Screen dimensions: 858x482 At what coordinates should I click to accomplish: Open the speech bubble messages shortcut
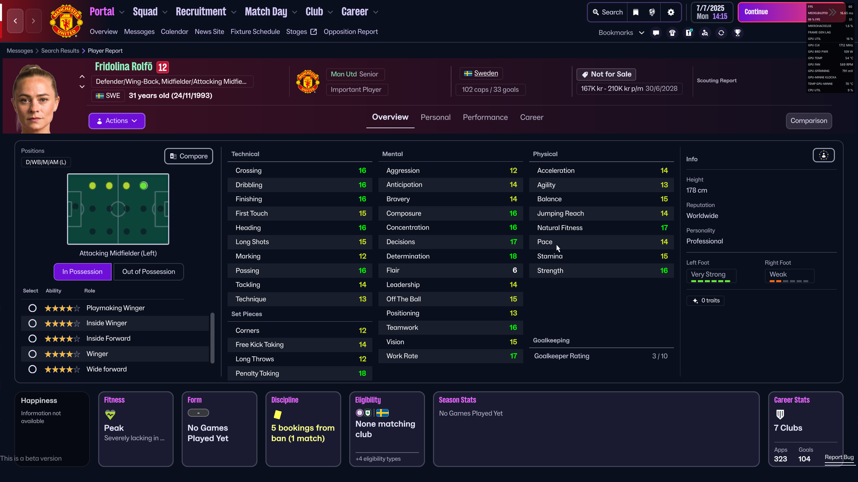pos(656,33)
